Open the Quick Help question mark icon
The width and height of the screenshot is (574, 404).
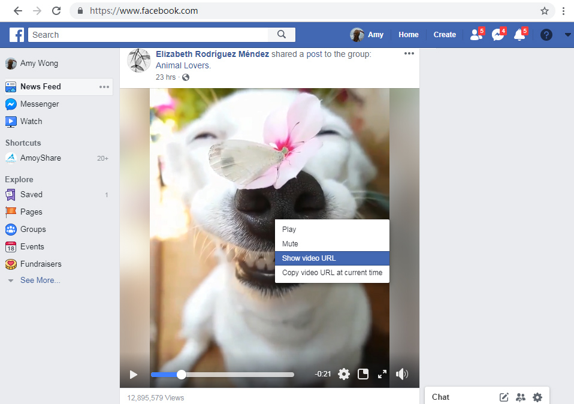tap(546, 35)
